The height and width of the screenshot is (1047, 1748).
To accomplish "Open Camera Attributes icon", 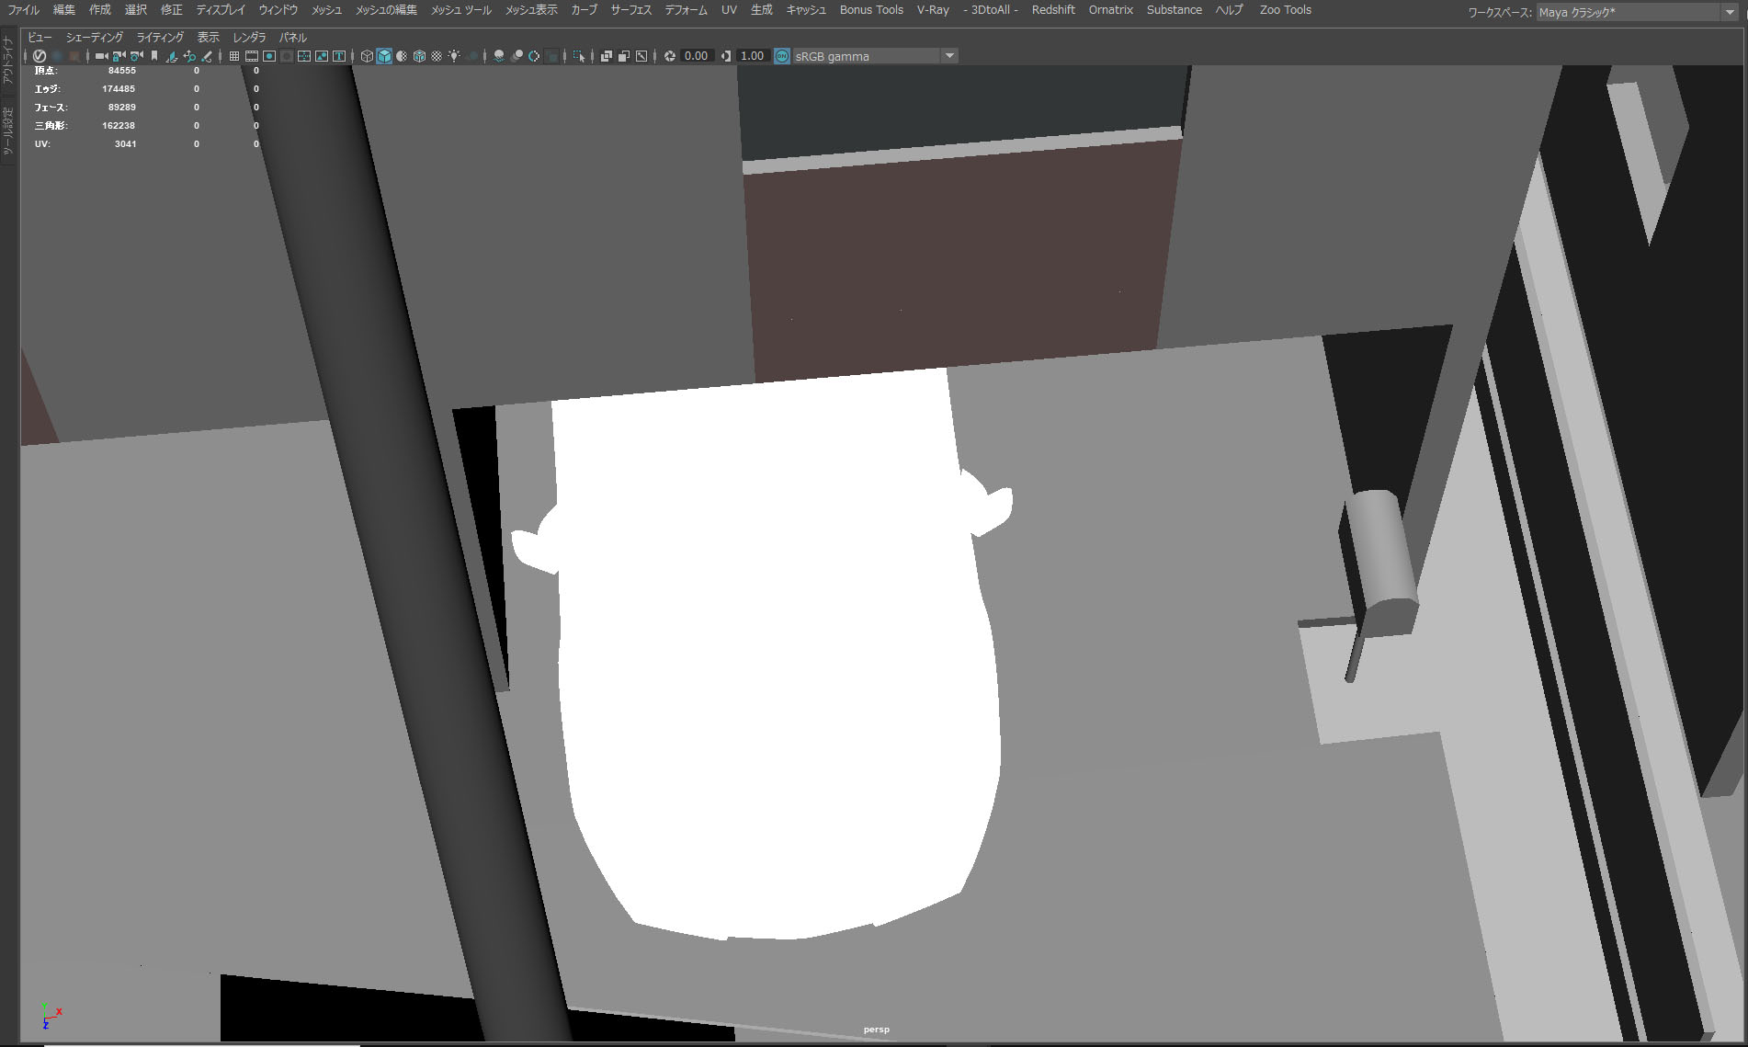I will coord(137,56).
